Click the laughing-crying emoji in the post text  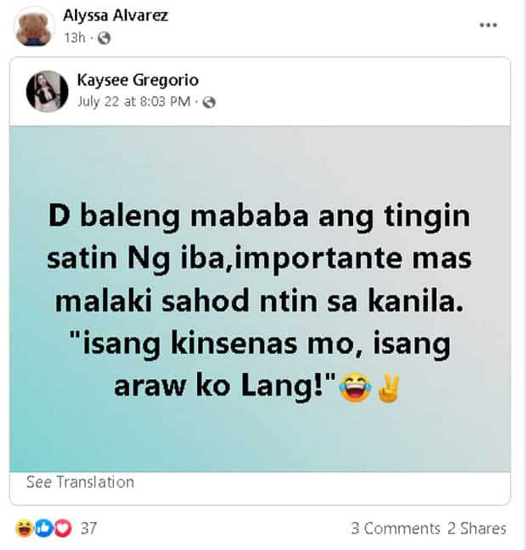tap(355, 387)
